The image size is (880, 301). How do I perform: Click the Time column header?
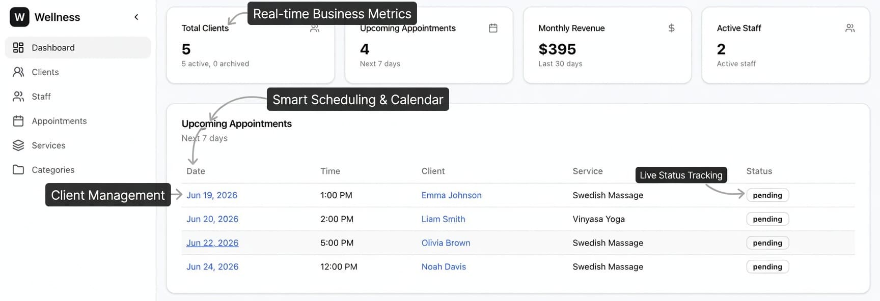(x=330, y=171)
